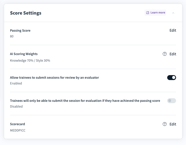Click the Enabled status text

[16, 83]
